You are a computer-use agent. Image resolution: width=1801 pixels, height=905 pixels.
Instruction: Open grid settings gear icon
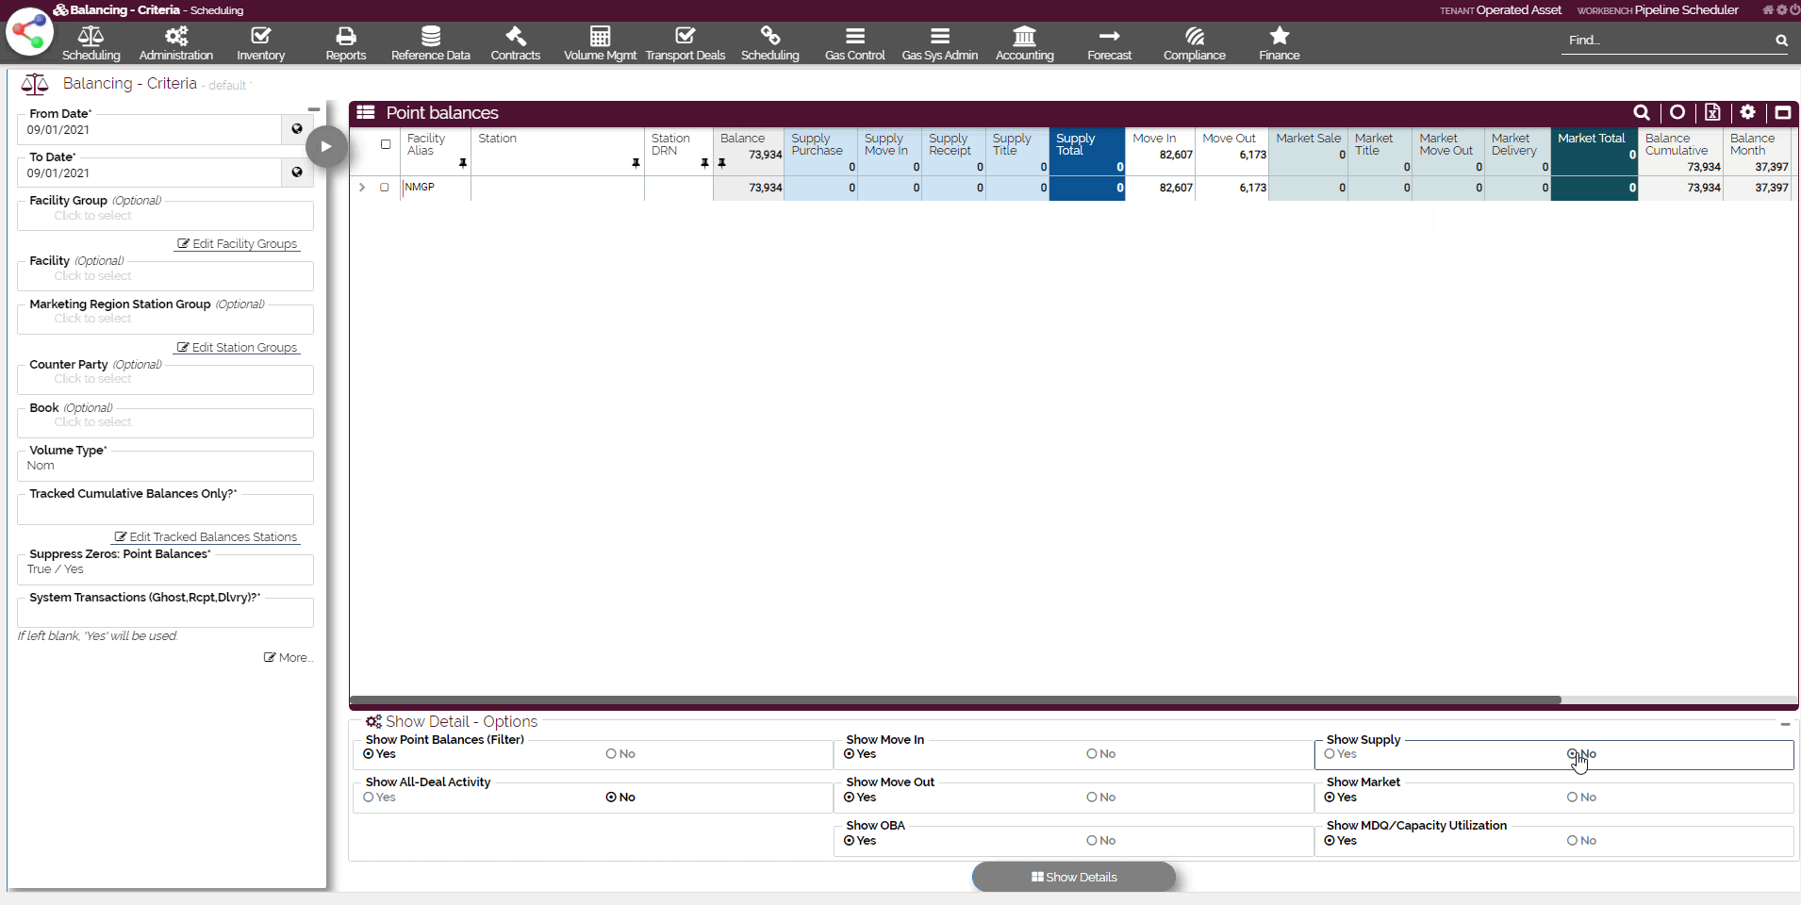(x=1747, y=113)
